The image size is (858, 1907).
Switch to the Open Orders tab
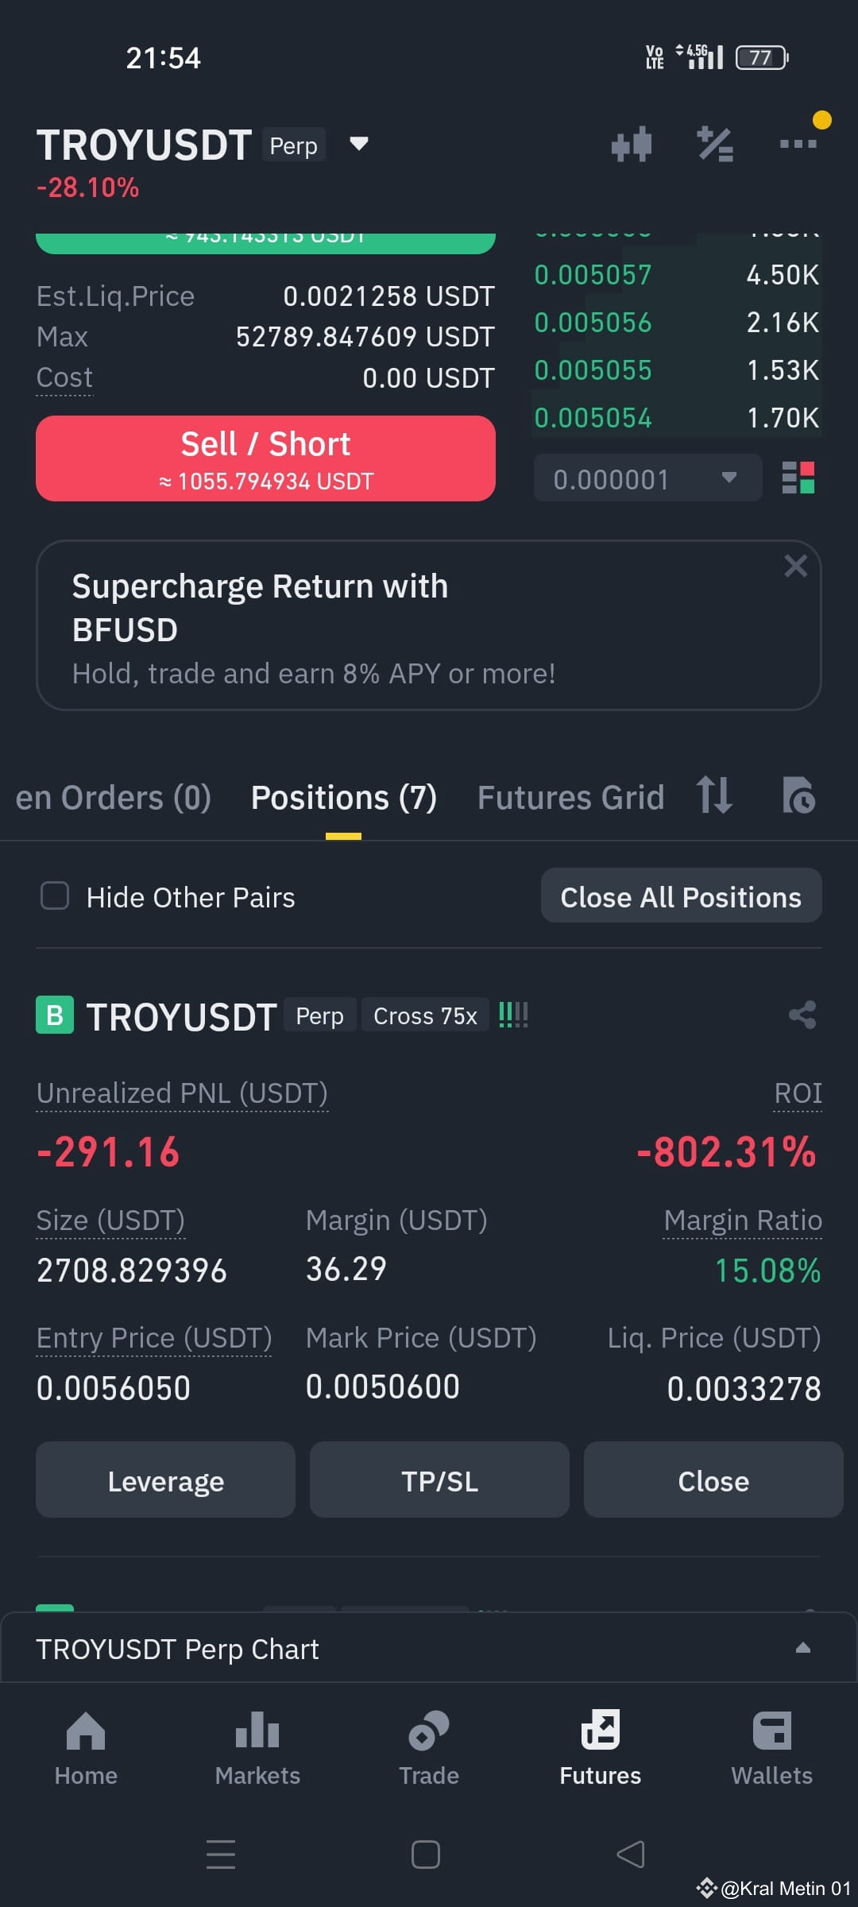(113, 798)
